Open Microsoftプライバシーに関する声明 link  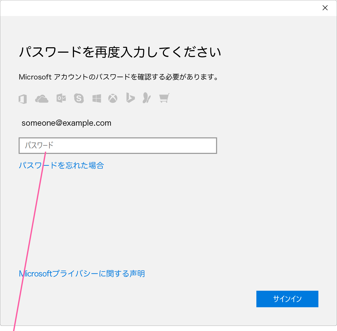tap(82, 274)
